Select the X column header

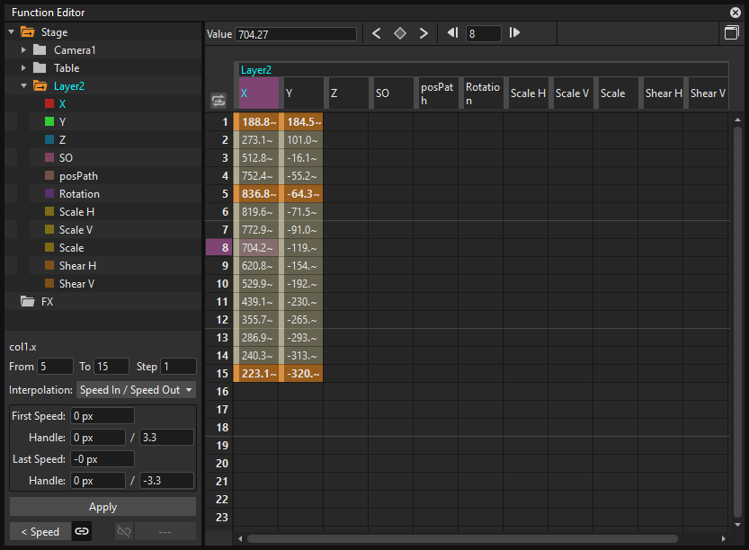(259, 93)
